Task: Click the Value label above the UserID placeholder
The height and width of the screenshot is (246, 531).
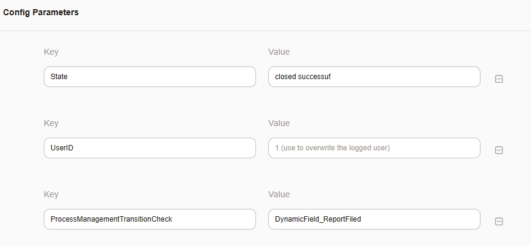Action: click(279, 123)
